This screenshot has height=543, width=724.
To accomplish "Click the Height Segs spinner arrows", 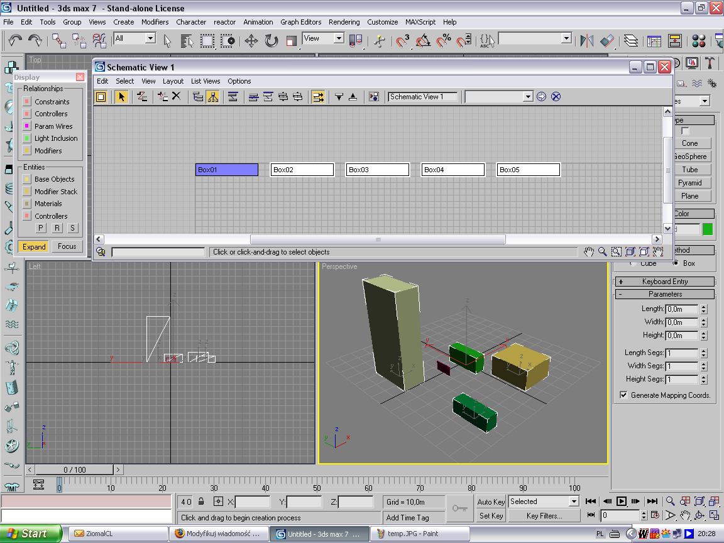I will [x=704, y=379].
